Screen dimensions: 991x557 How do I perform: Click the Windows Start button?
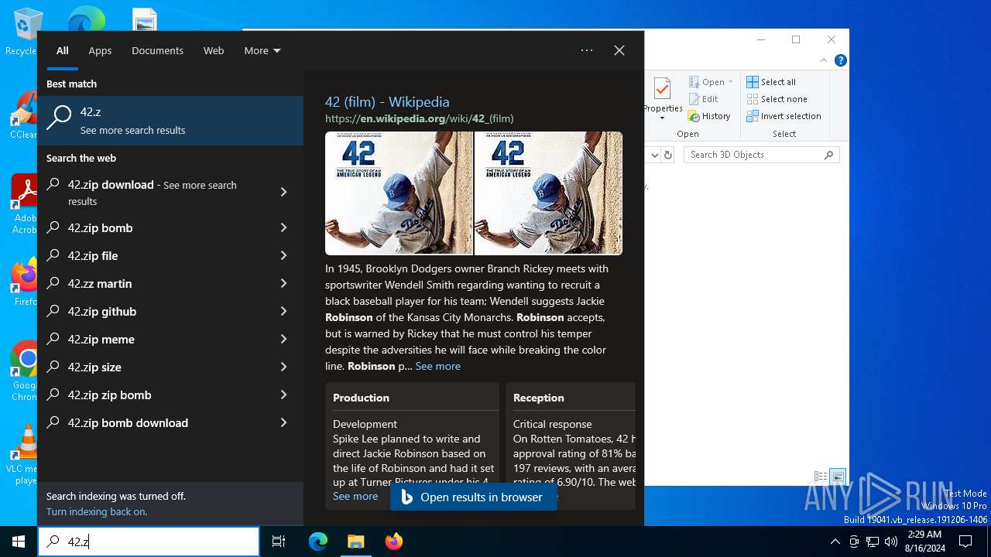(19, 542)
